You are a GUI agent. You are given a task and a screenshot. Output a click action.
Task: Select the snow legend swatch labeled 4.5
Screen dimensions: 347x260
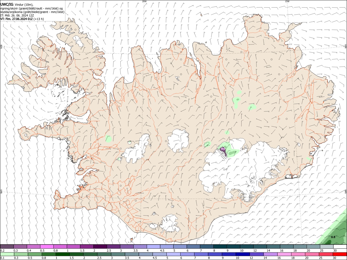(167, 246)
